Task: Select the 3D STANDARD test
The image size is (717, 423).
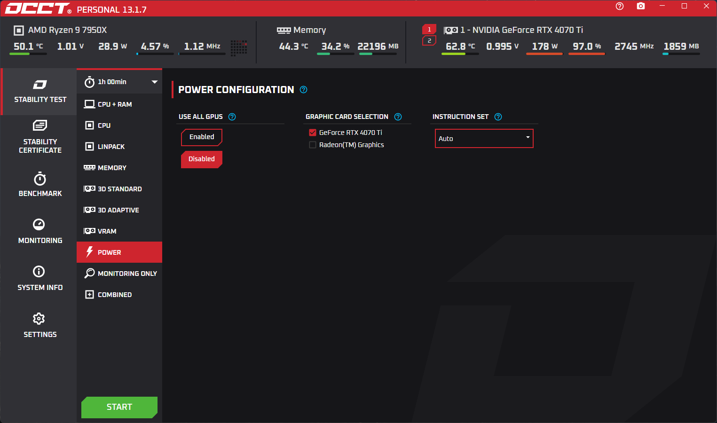Action: click(119, 189)
